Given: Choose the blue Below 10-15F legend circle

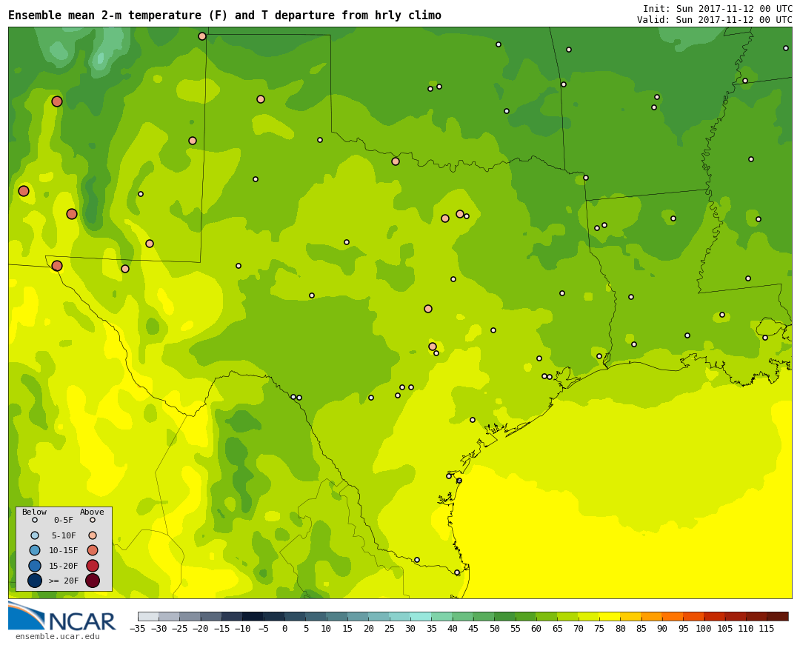Looking at the screenshot, I should click(x=35, y=550).
